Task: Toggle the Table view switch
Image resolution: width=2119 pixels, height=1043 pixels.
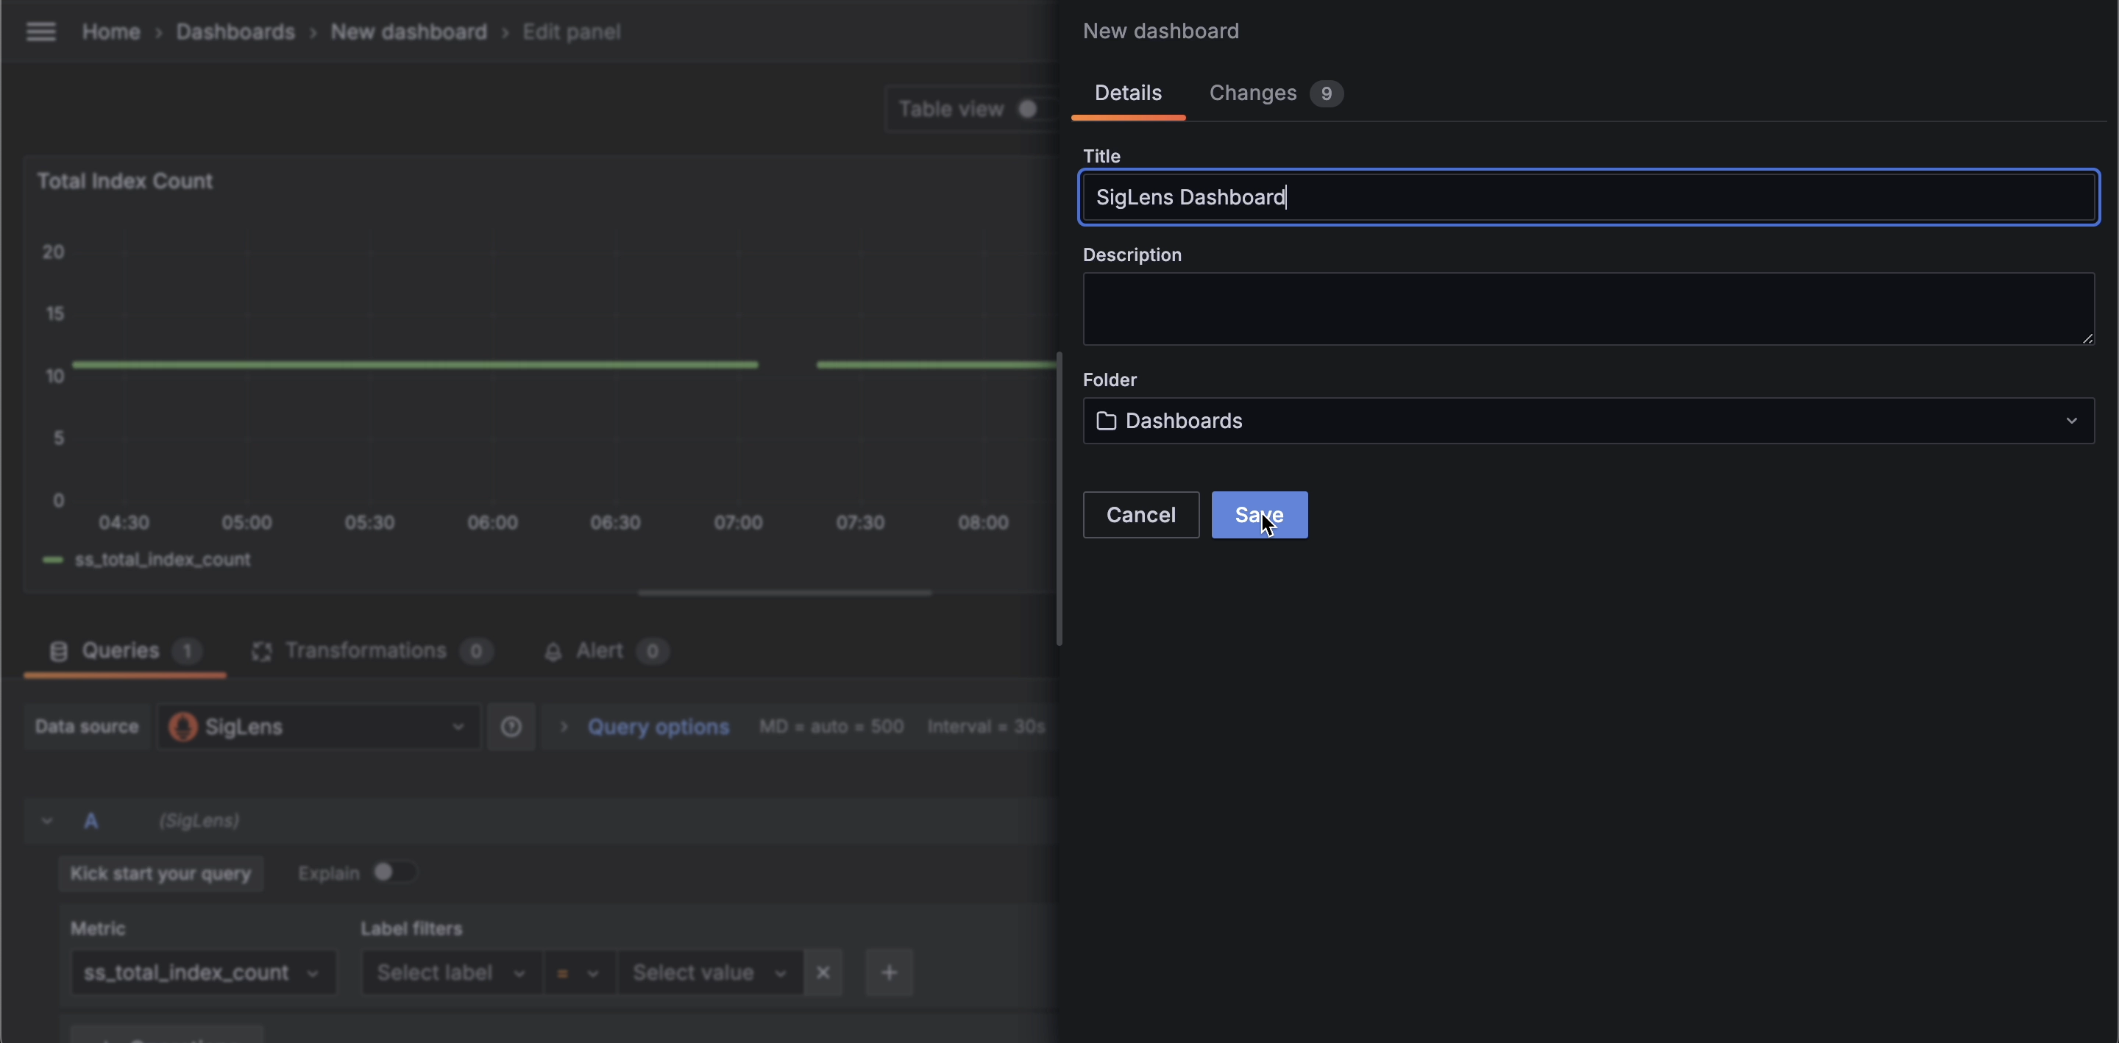Action: pyautogui.click(x=1036, y=110)
